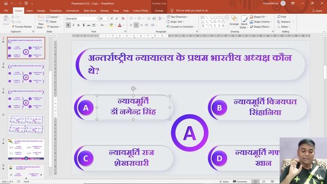Open the Arrange menu
Viewport: 327px width, 184px height.
(x=234, y=21)
